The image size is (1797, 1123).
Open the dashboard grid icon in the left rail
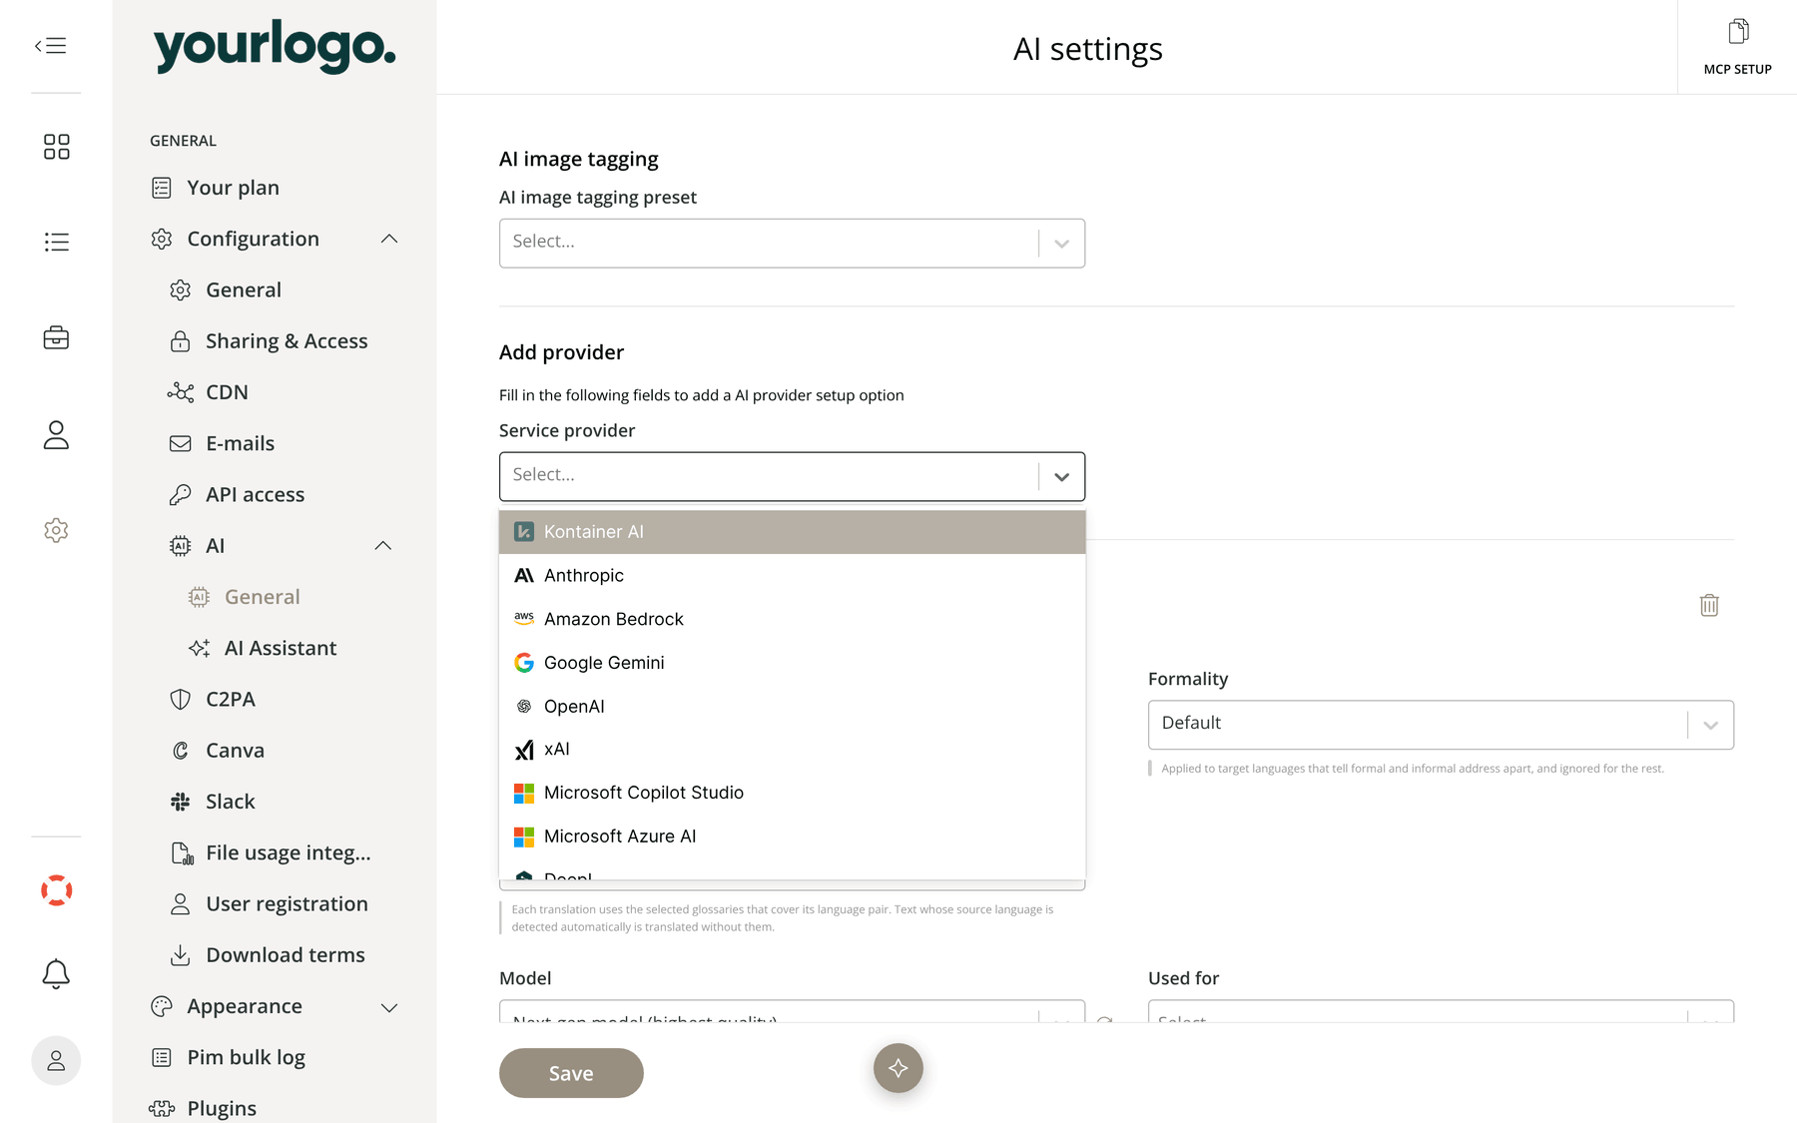point(57,147)
